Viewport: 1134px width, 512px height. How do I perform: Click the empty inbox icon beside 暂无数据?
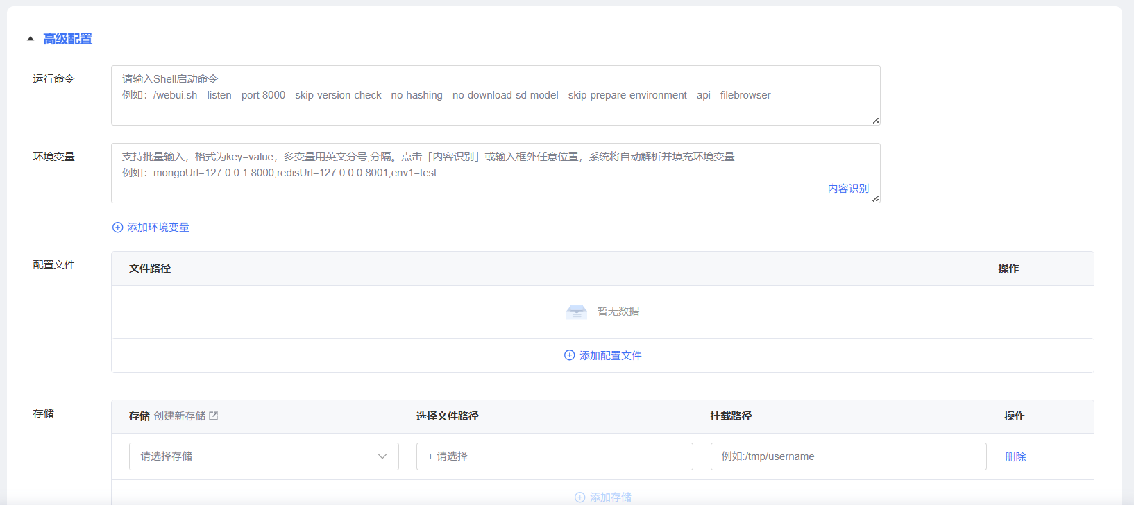(x=577, y=312)
